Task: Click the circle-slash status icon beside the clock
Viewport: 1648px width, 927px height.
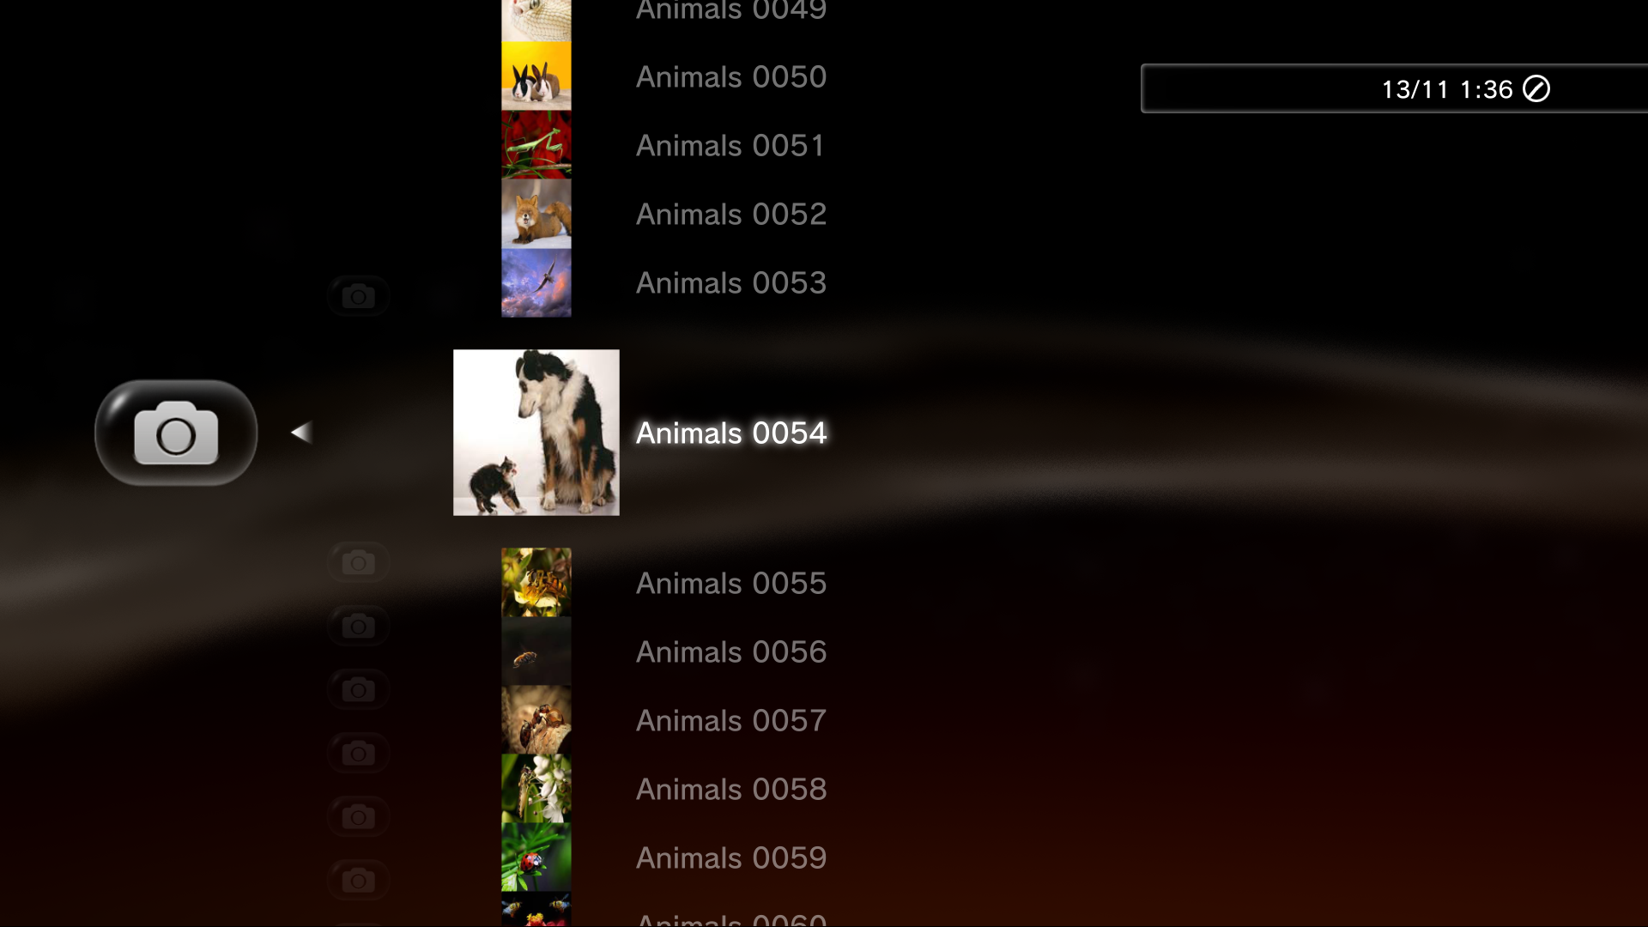Action: [x=1536, y=88]
